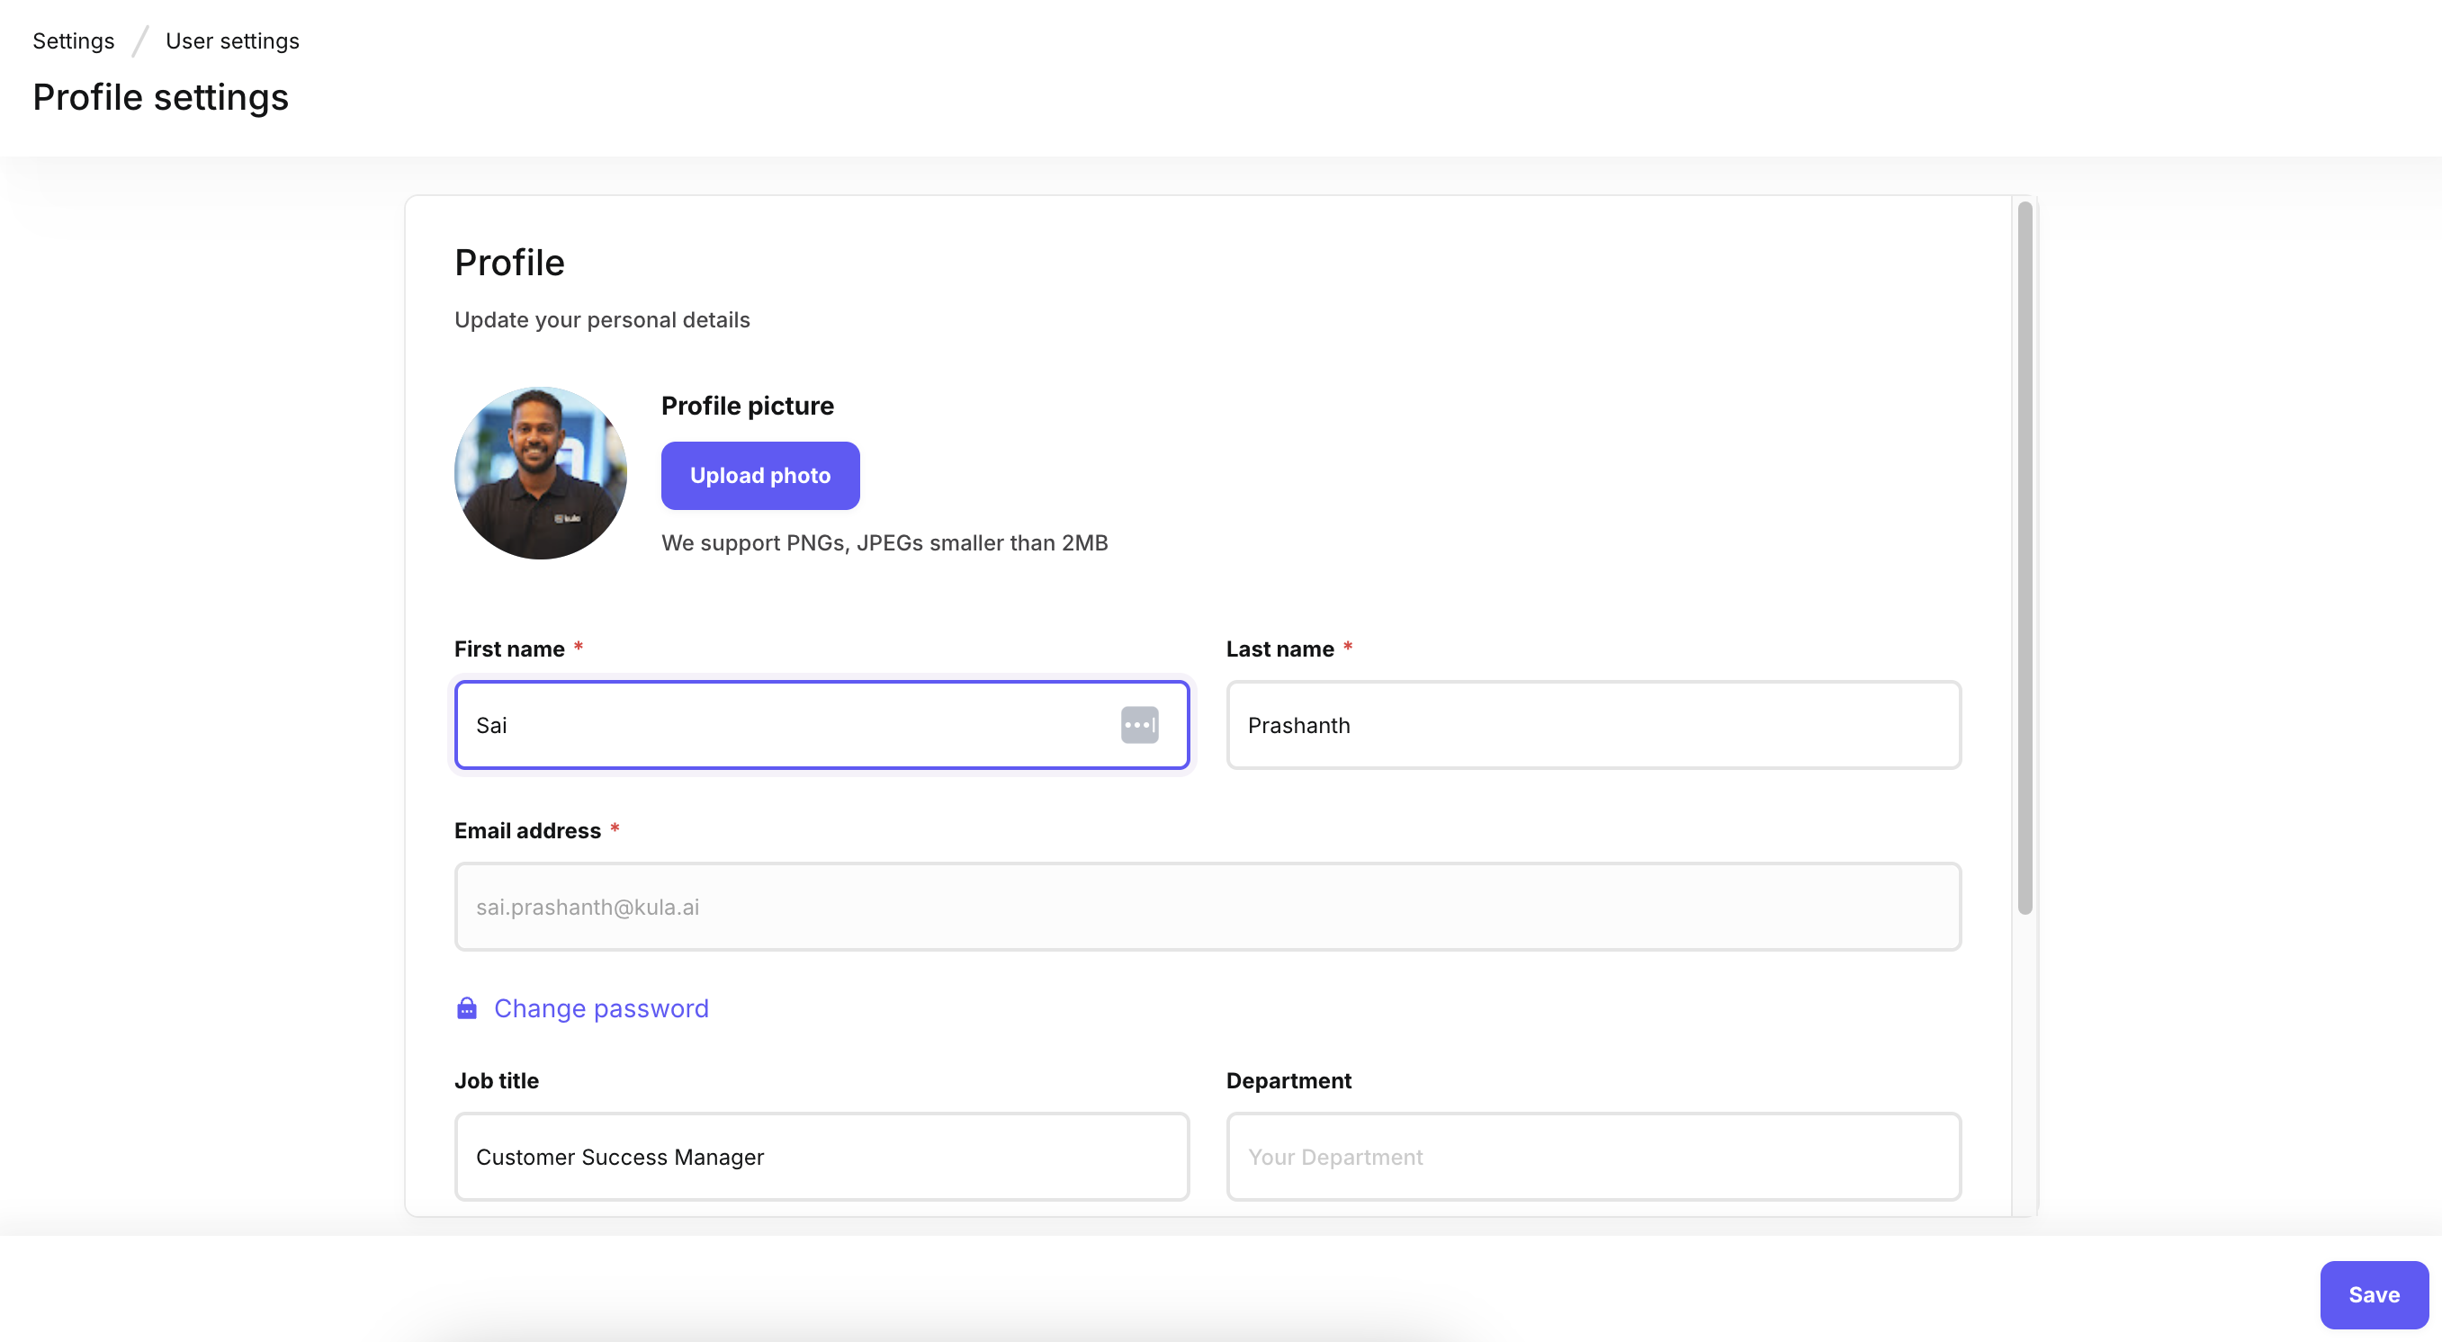Focus the Job title input field

[821, 1158]
